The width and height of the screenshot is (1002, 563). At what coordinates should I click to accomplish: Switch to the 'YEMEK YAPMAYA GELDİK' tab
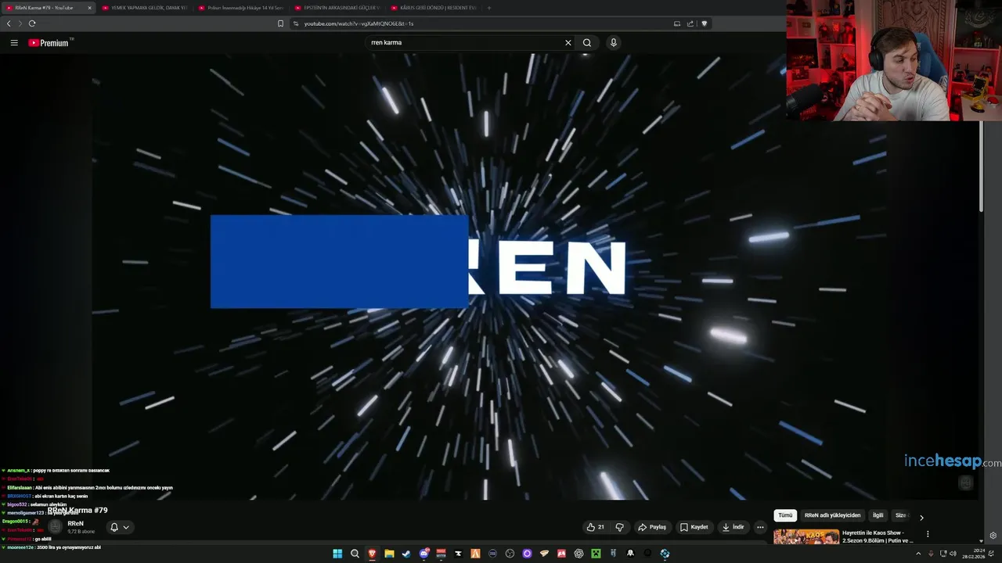(x=144, y=8)
